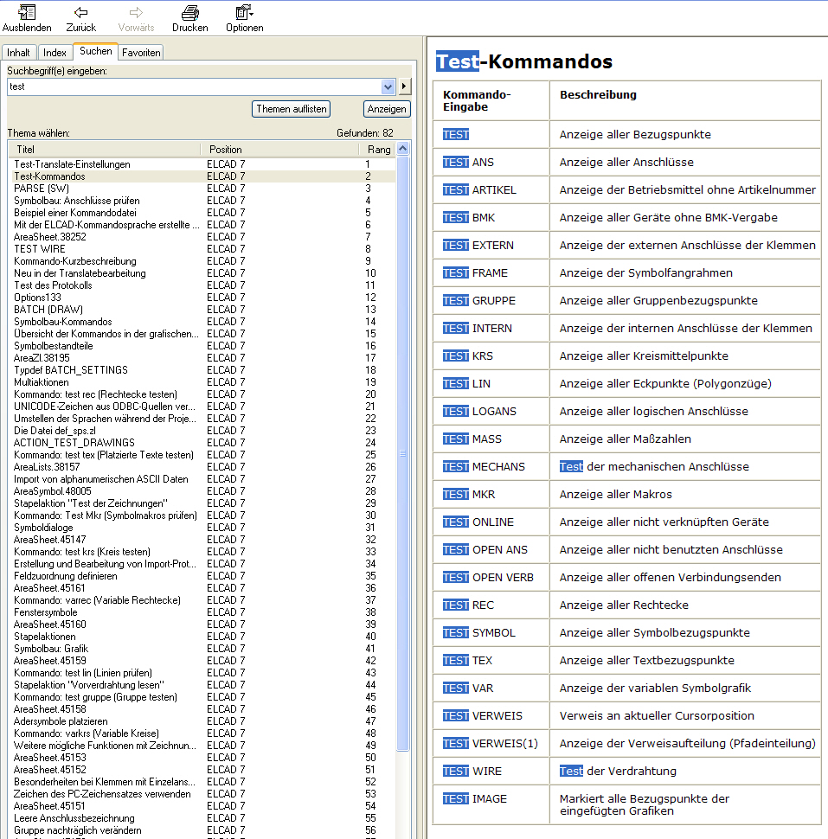Click the results list scroll-up arrow
The image size is (828, 839).
click(x=403, y=149)
